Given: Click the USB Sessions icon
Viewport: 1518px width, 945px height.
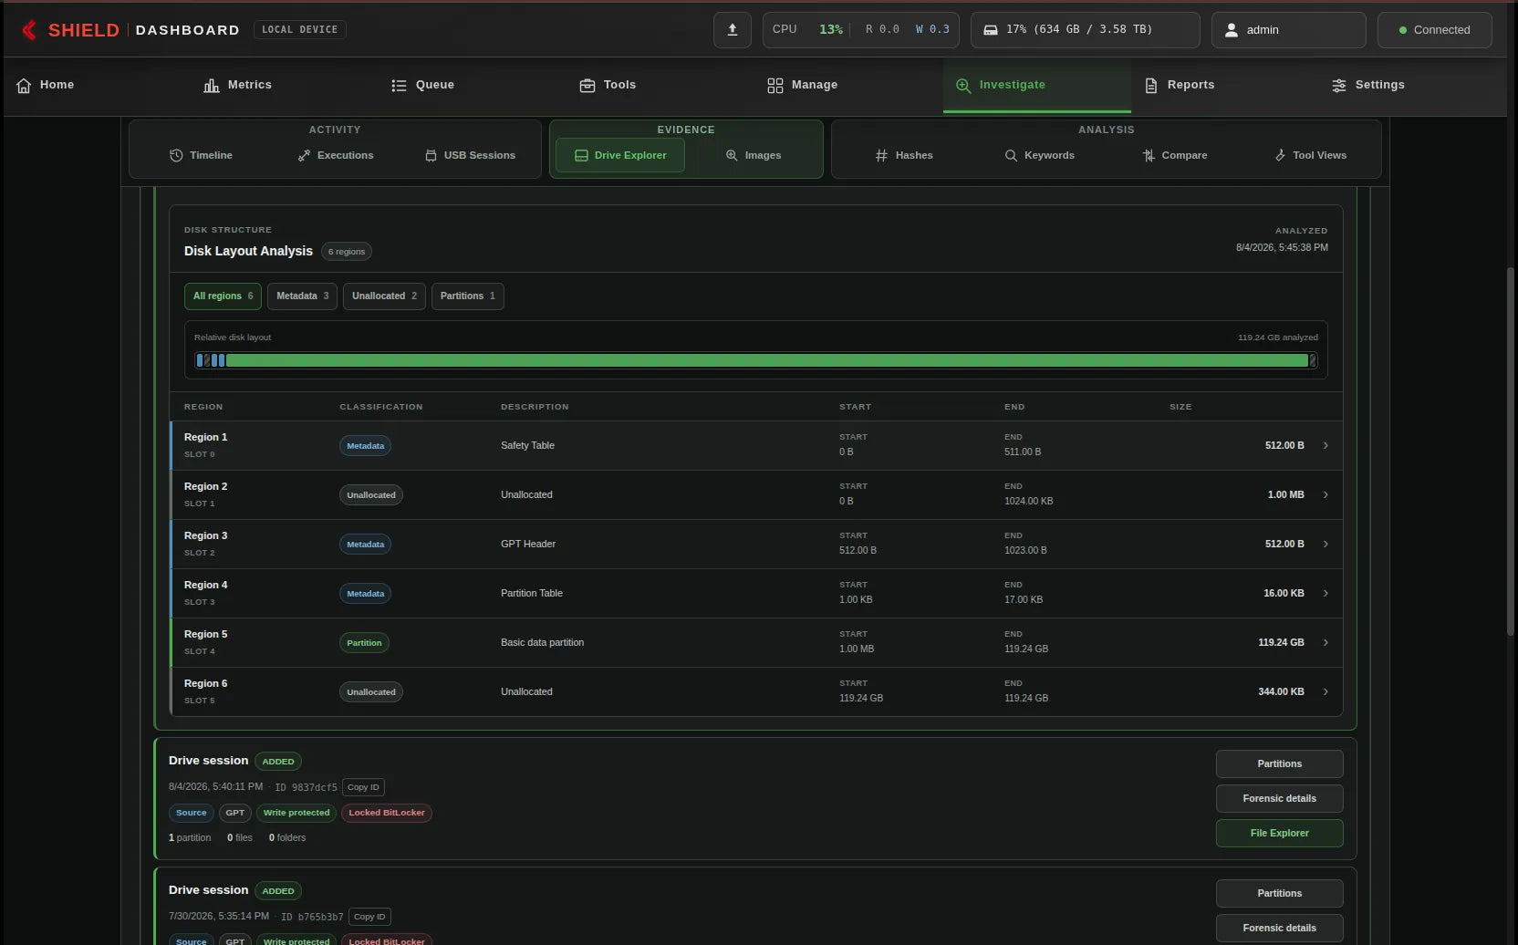Looking at the screenshot, I should 431,156.
